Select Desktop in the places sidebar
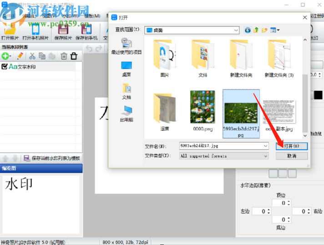This screenshot has height=245, width=324. pyautogui.click(x=126, y=69)
